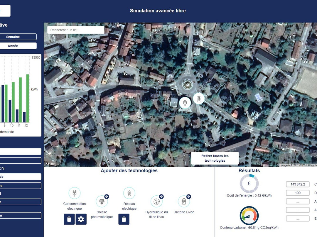Click the Imagerie ©2022 CNES attribution text
Screen dimensions: 317x237
coord(299,165)
